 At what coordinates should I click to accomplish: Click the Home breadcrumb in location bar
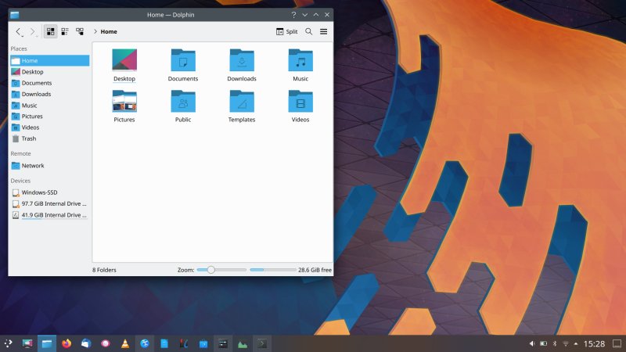point(109,31)
